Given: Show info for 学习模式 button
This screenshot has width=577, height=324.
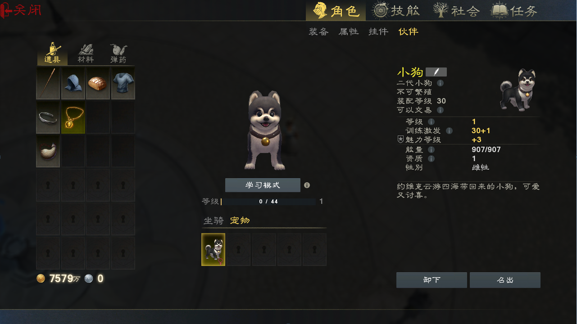Looking at the screenshot, I should point(307,185).
